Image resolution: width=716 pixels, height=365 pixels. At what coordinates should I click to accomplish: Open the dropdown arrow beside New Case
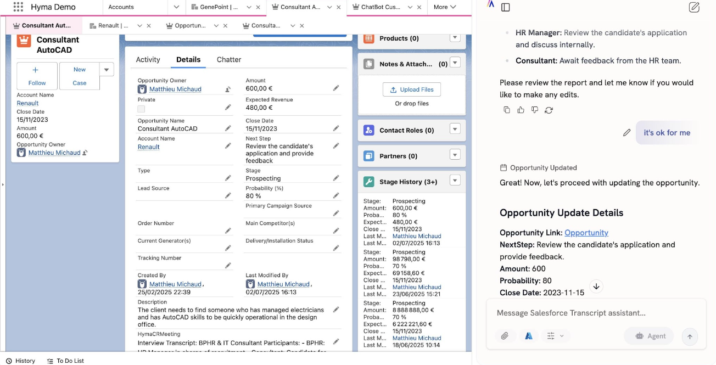coord(107,69)
